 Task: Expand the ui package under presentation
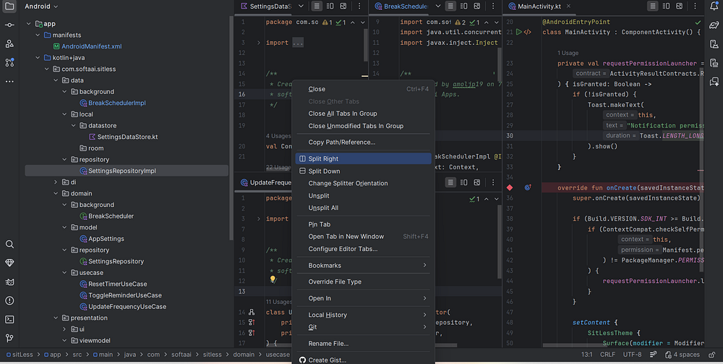(64, 329)
